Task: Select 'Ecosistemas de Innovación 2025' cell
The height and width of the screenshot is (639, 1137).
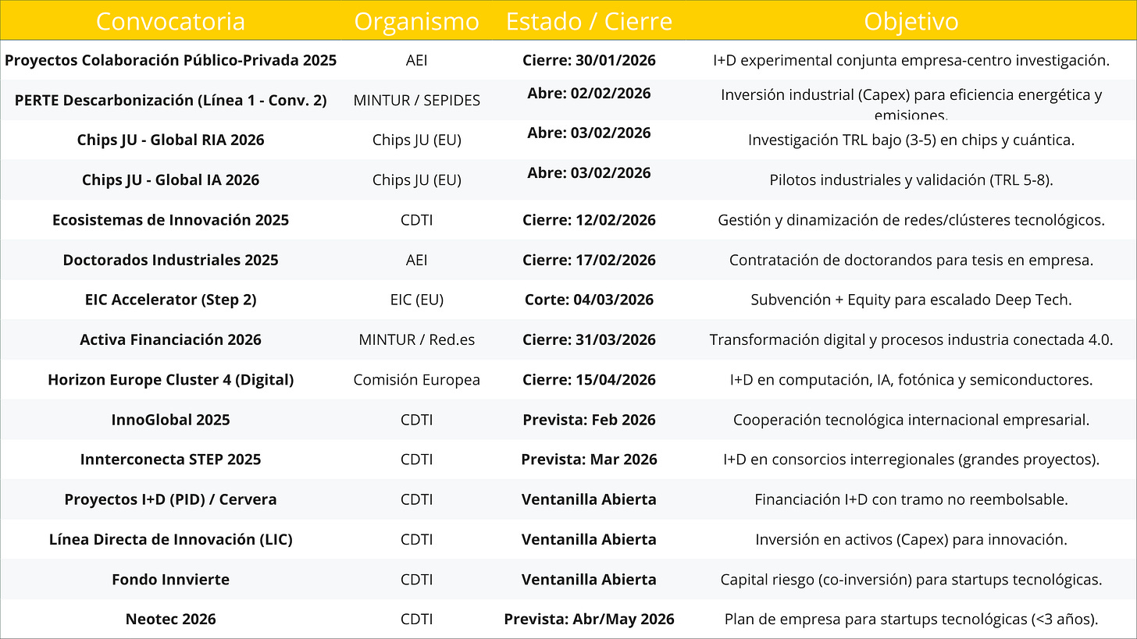Action: tap(170, 220)
